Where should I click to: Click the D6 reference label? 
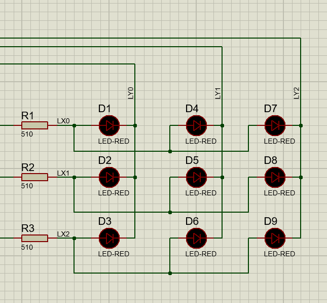(x=192, y=221)
